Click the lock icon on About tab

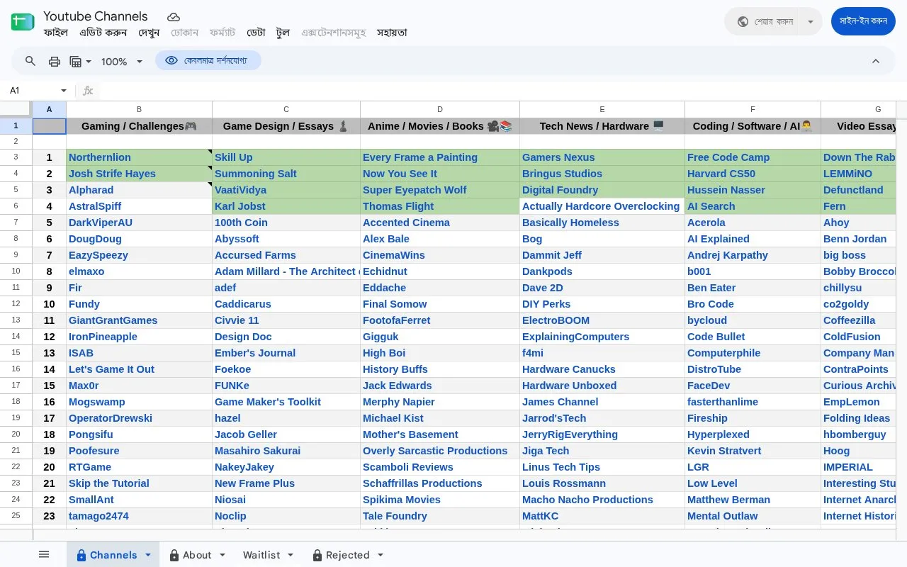174,556
